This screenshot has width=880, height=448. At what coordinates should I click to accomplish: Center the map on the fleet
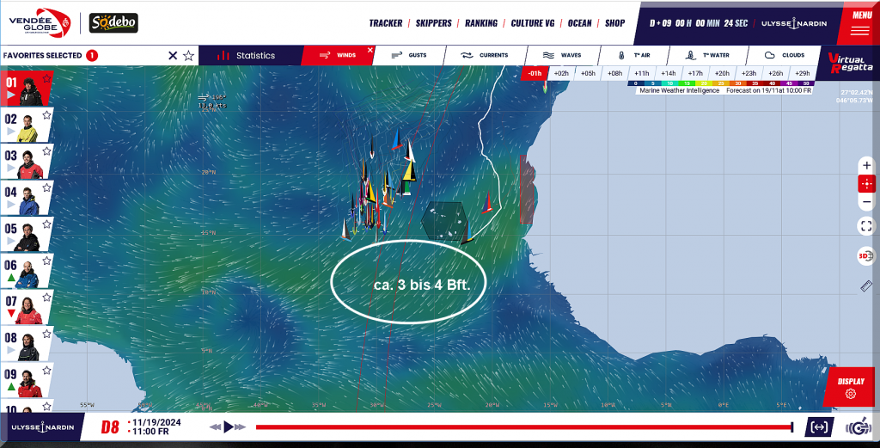(866, 183)
